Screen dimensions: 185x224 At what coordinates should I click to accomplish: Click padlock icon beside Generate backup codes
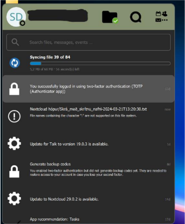pos(14,171)
